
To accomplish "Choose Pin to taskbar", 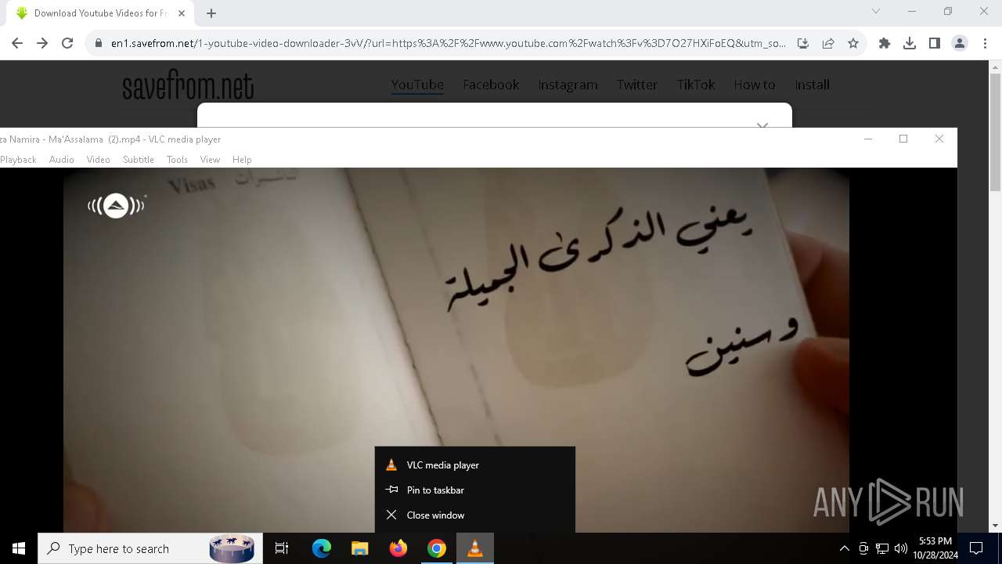I will click(475, 490).
